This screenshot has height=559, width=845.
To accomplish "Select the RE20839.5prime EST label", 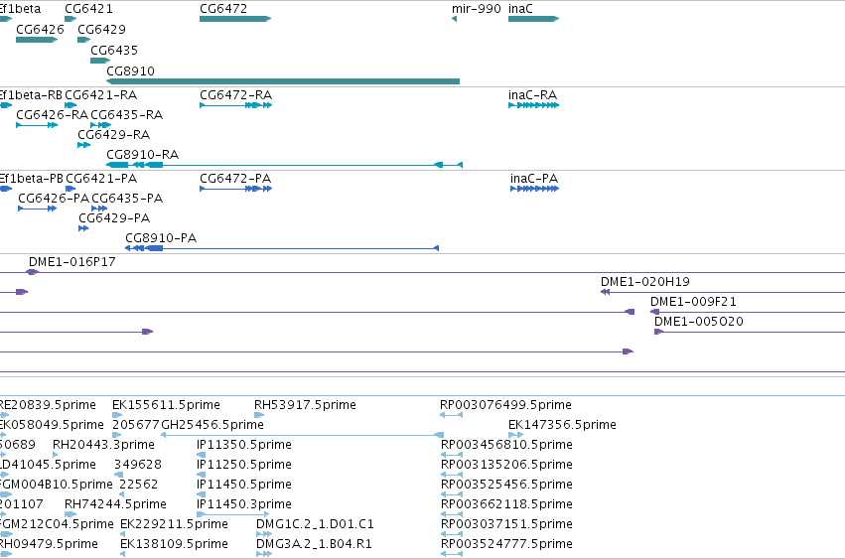I will 48,405.
